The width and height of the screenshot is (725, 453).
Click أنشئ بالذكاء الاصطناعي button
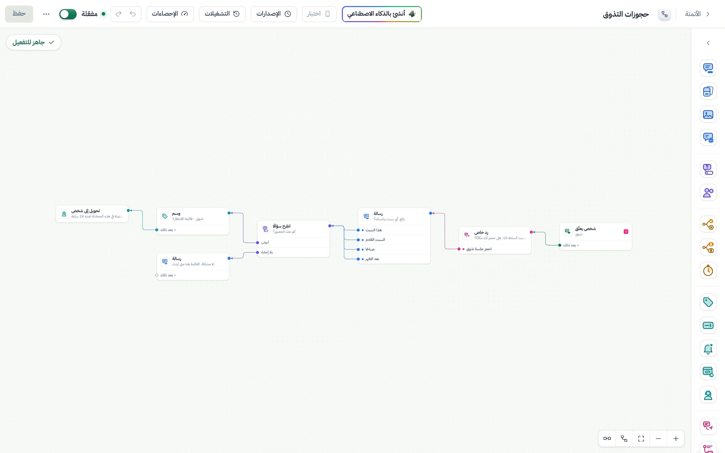coord(382,14)
